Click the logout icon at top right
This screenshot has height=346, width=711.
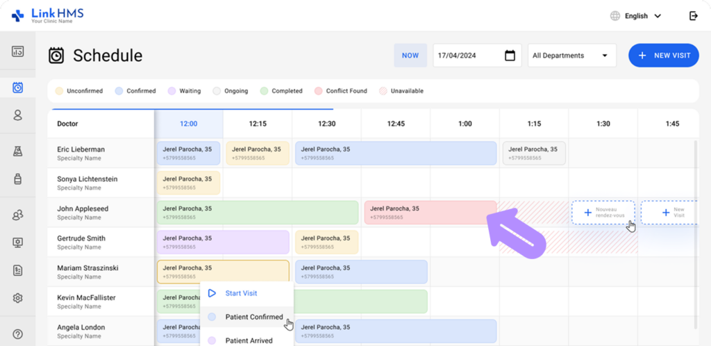pos(694,16)
